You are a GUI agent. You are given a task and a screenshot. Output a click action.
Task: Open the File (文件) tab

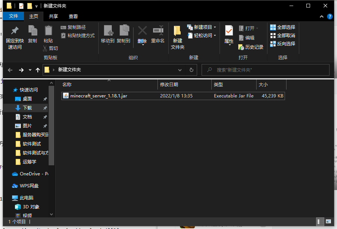pyautogui.click(x=13, y=16)
